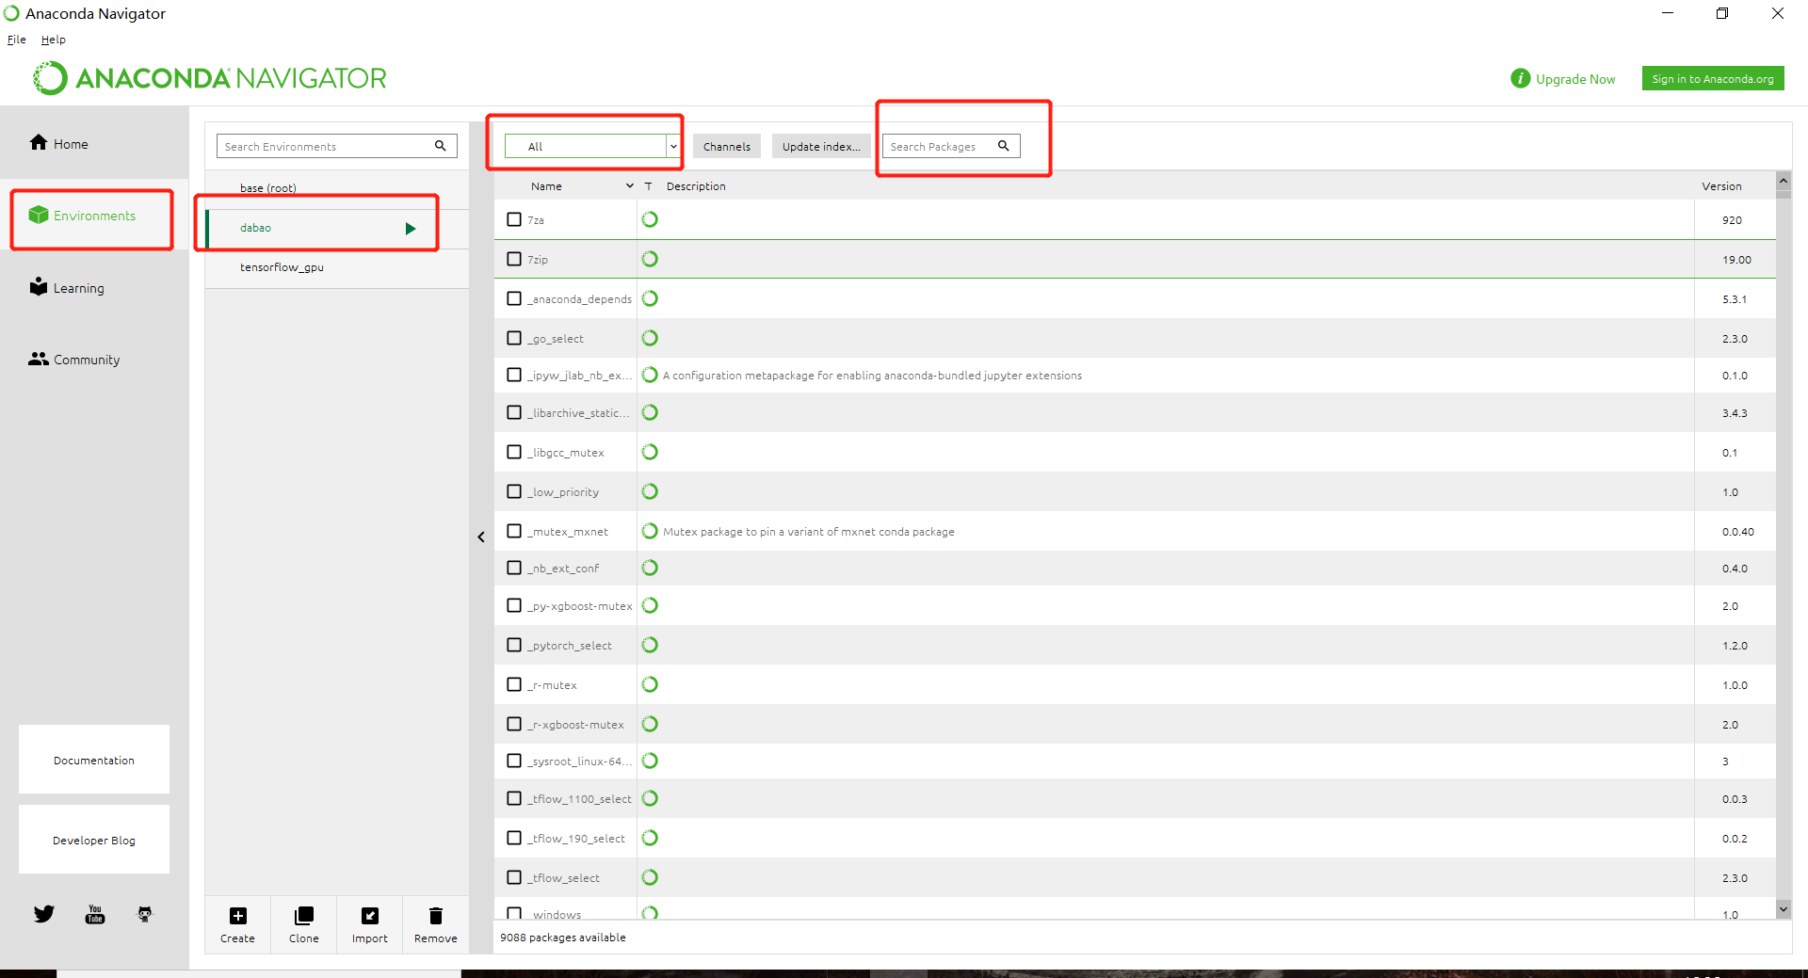
Task: Click the status circle for 7zip
Action: 650,259
